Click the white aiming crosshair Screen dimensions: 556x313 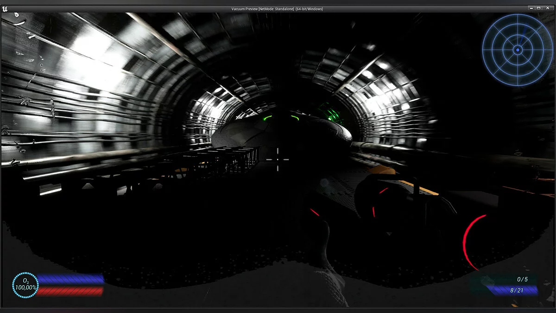[278, 159]
